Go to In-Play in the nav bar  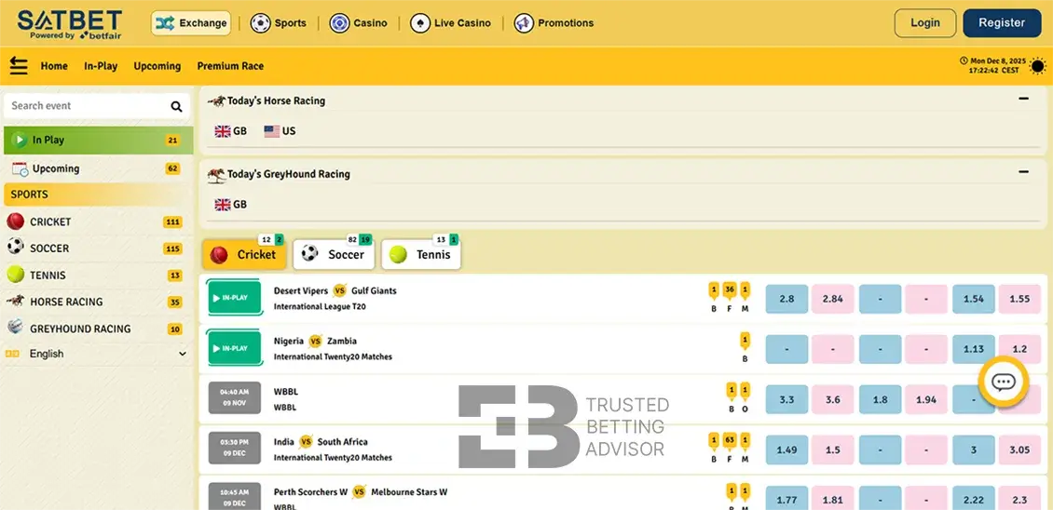pyautogui.click(x=101, y=66)
